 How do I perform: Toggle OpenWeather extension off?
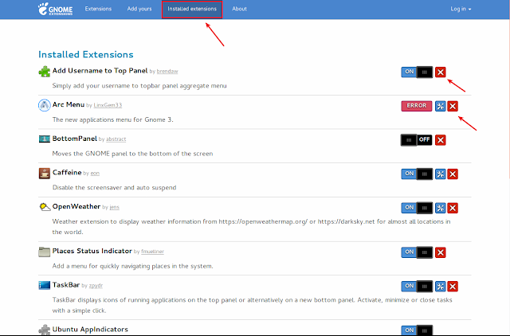(x=417, y=208)
